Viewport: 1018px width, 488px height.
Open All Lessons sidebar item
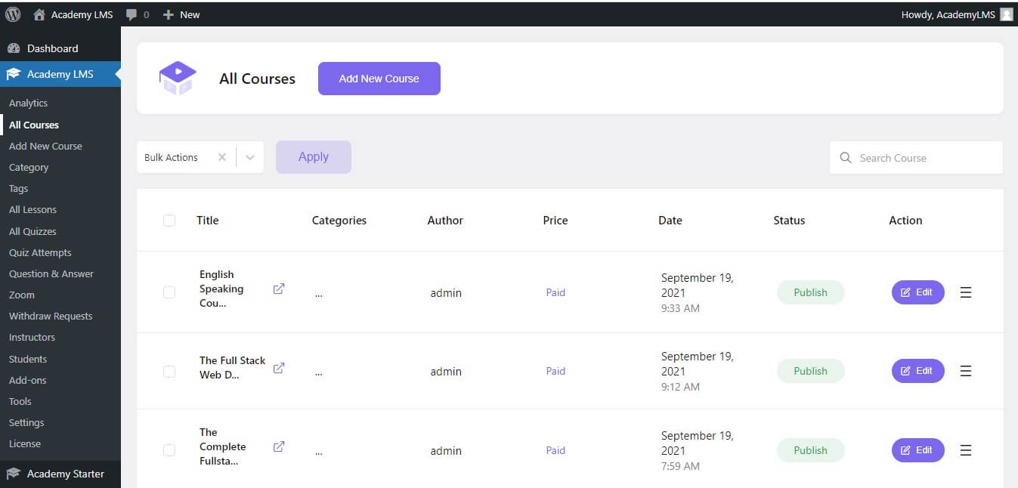click(32, 209)
